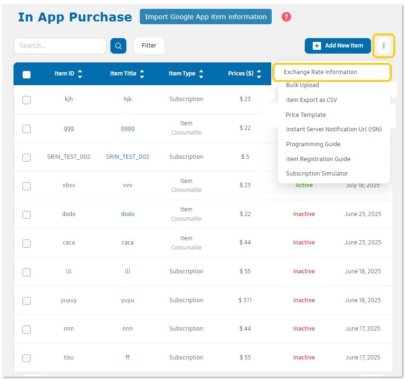Click the Add New Item button
Image resolution: width=405 pixels, height=379 pixels.
pos(338,46)
